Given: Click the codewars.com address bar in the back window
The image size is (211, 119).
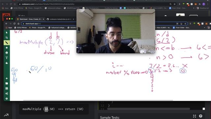Looking at the screenshot, I should coord(94,4).
